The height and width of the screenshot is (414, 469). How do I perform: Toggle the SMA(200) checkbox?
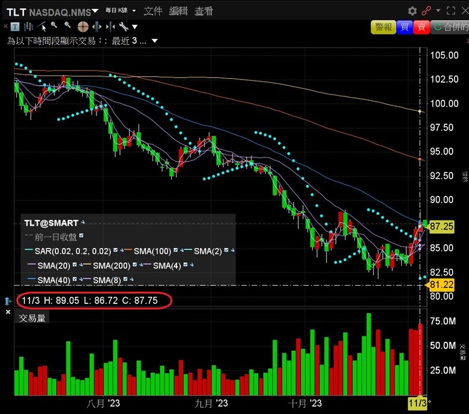point(135,264)
